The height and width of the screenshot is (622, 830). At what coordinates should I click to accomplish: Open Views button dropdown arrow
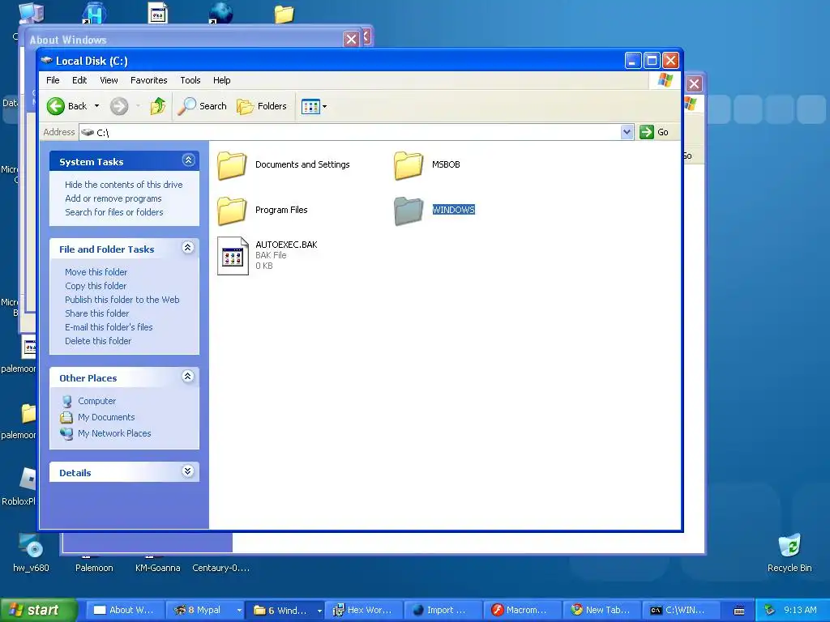[x=324, y=107]
